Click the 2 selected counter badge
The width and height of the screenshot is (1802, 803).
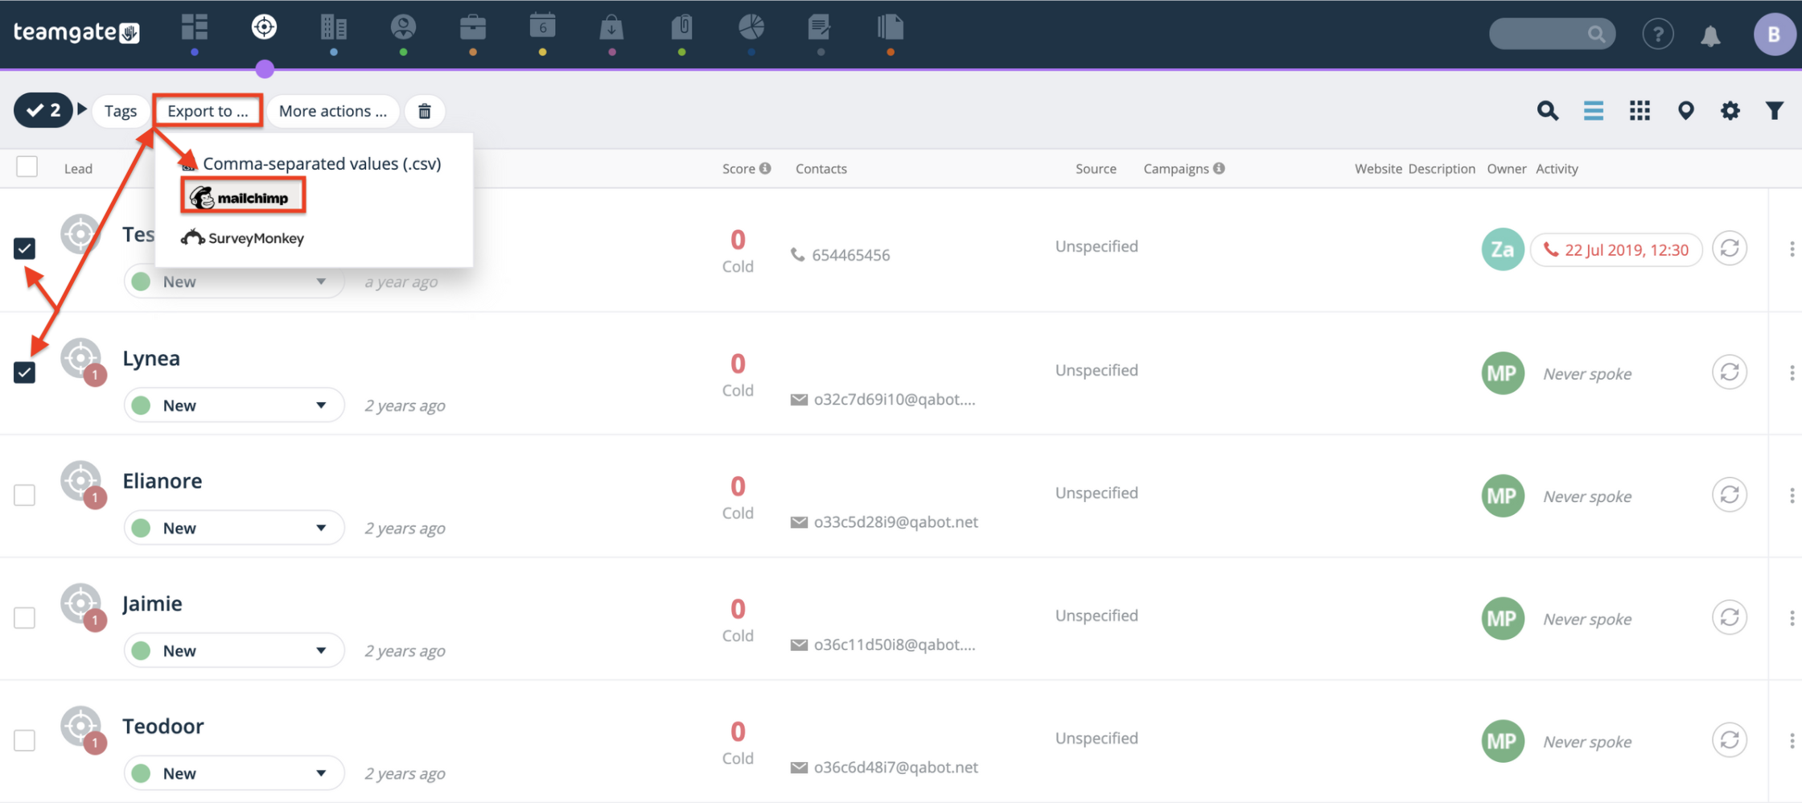[x=43, y=110]
